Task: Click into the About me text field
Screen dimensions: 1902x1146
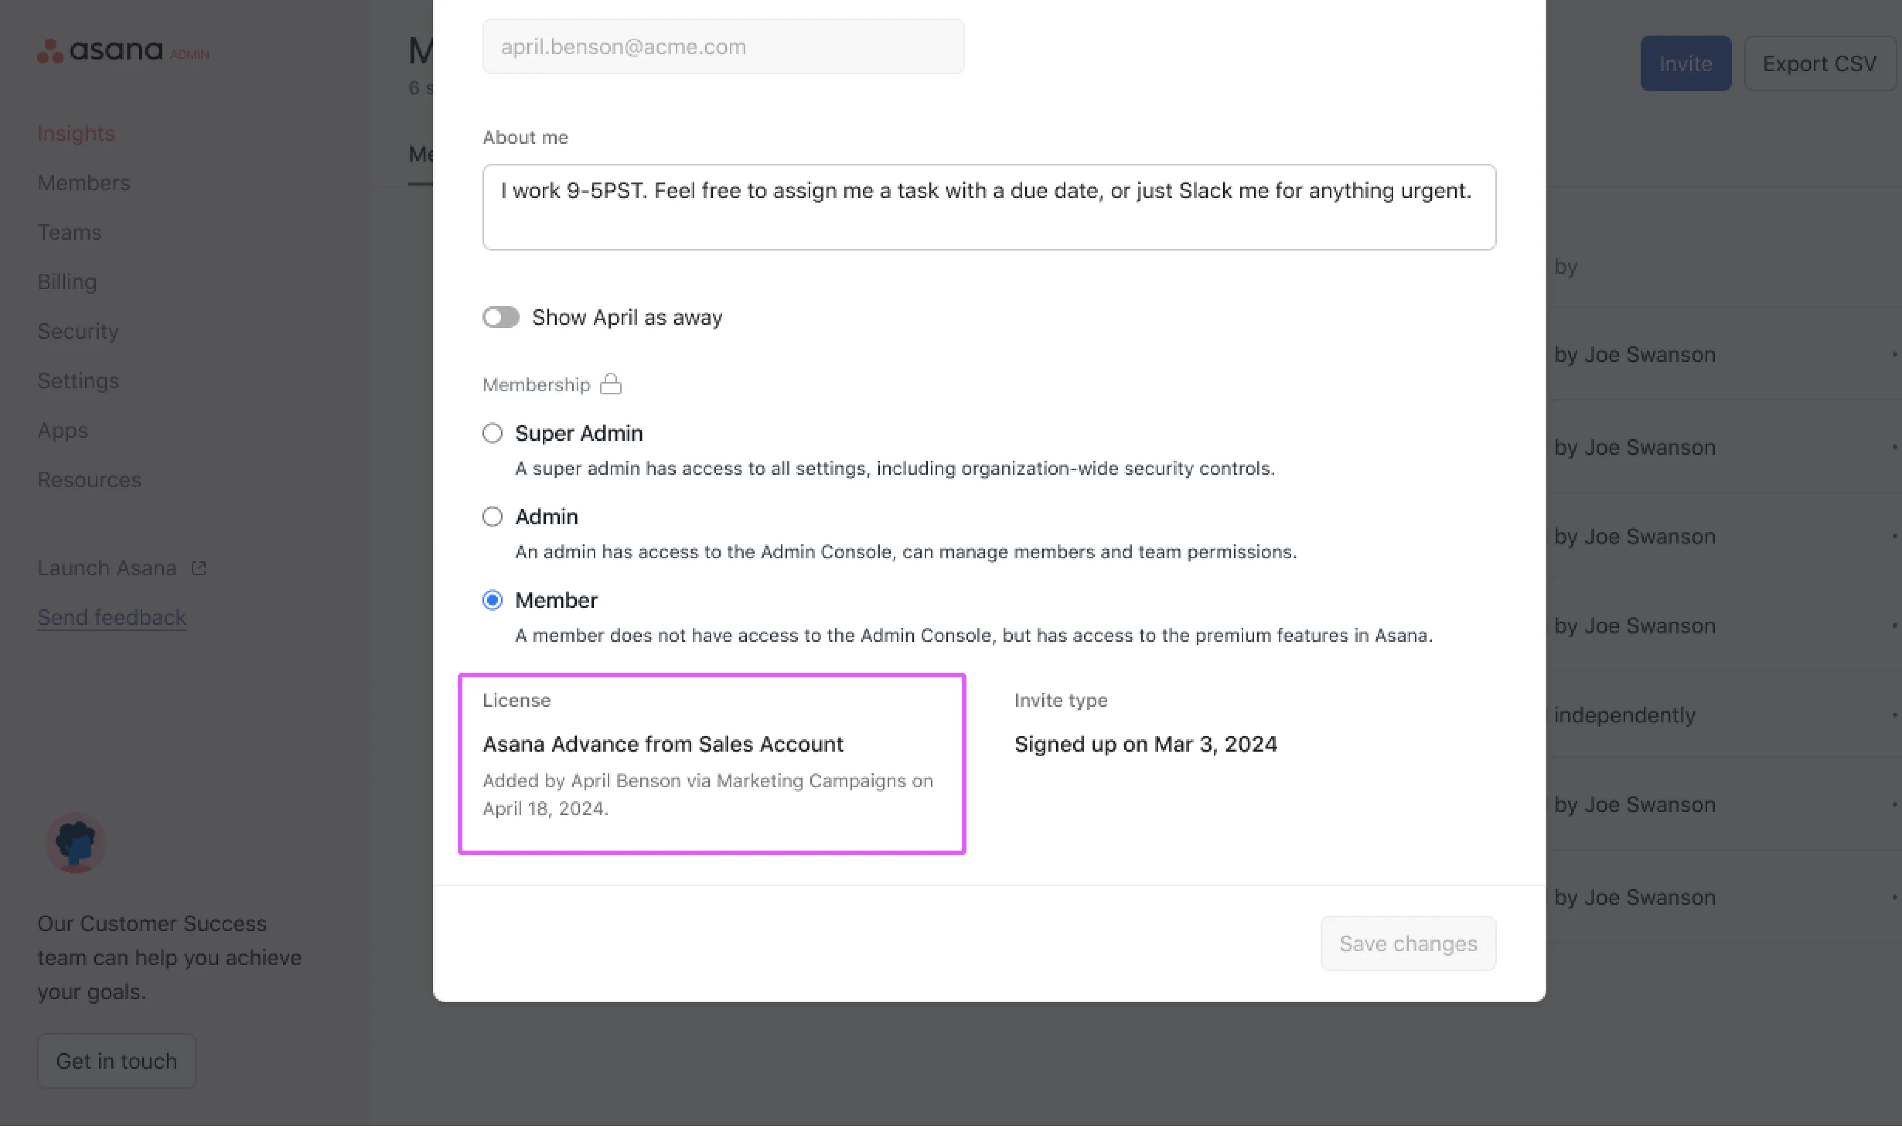Action: [989, 207]
